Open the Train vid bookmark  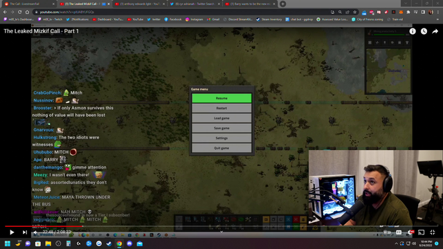click(x=395, y=19)
